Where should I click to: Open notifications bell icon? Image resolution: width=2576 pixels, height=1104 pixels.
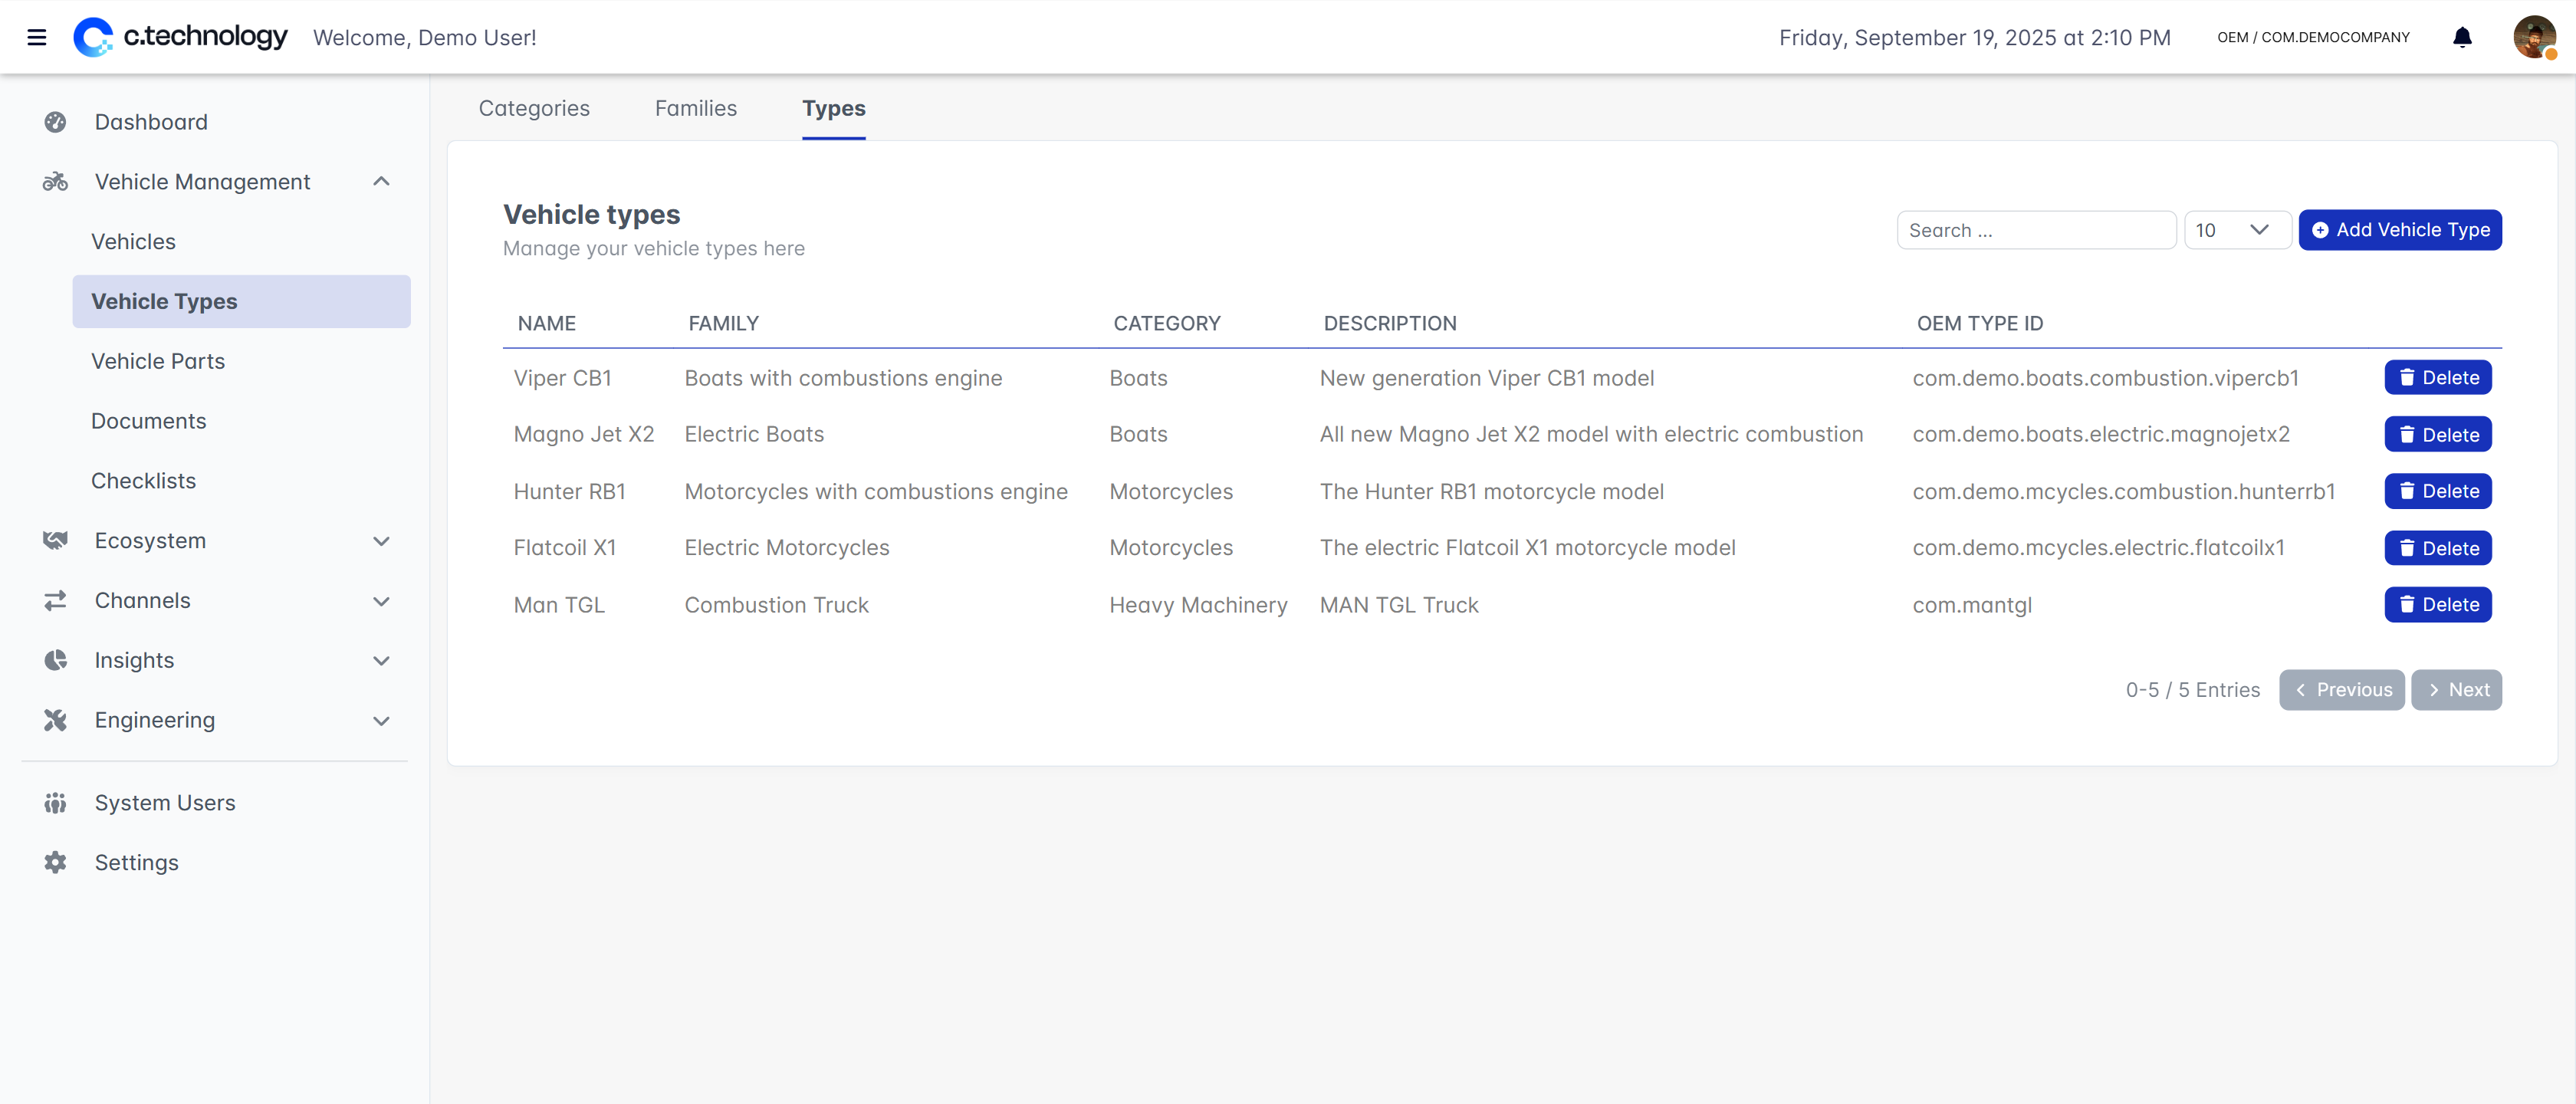pyautogui.click(x=2462, y=38)
